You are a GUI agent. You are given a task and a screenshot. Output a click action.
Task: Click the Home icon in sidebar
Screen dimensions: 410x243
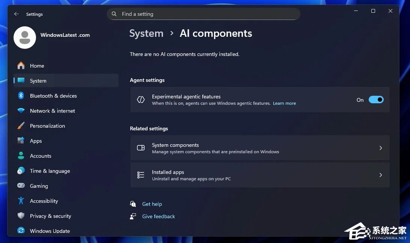(21, 66)
